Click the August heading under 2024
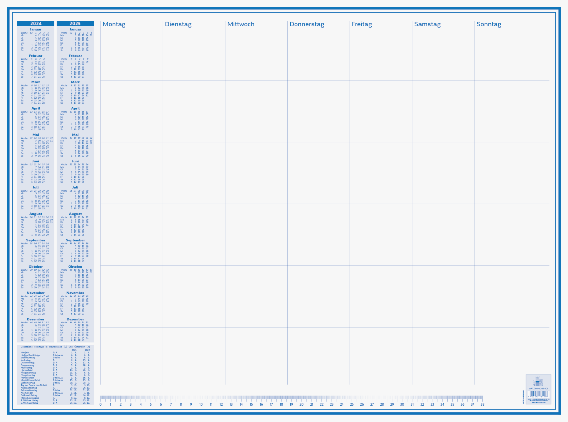The height and width of the screenshot is (422, 568). coord(35,214)
